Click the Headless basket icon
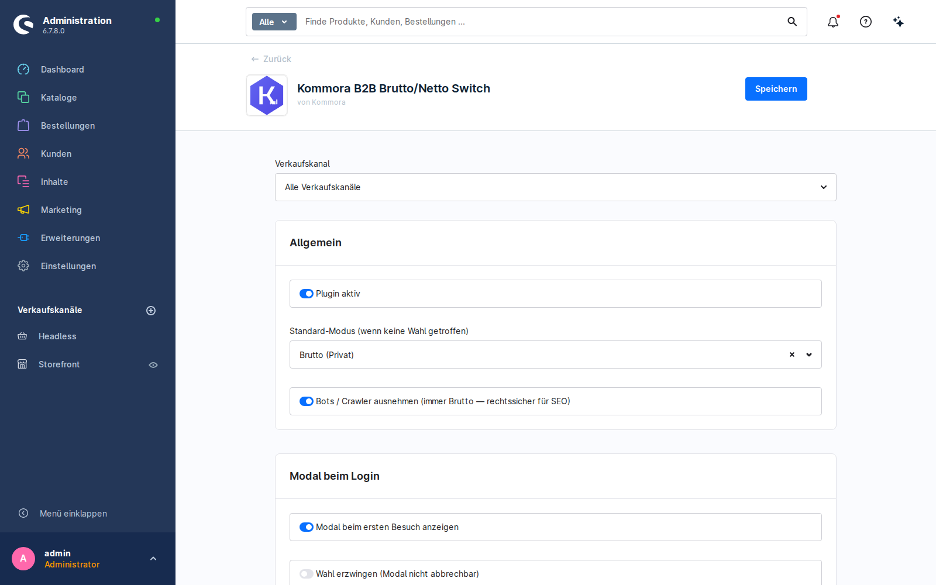The height and width of the screenshot is (585, 936). 22,336
